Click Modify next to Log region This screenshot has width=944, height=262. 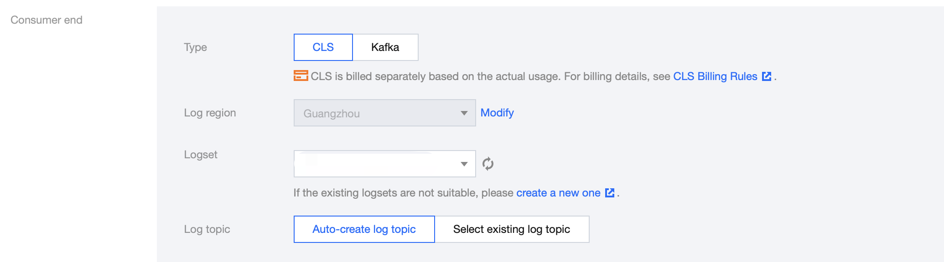point(497,113)
